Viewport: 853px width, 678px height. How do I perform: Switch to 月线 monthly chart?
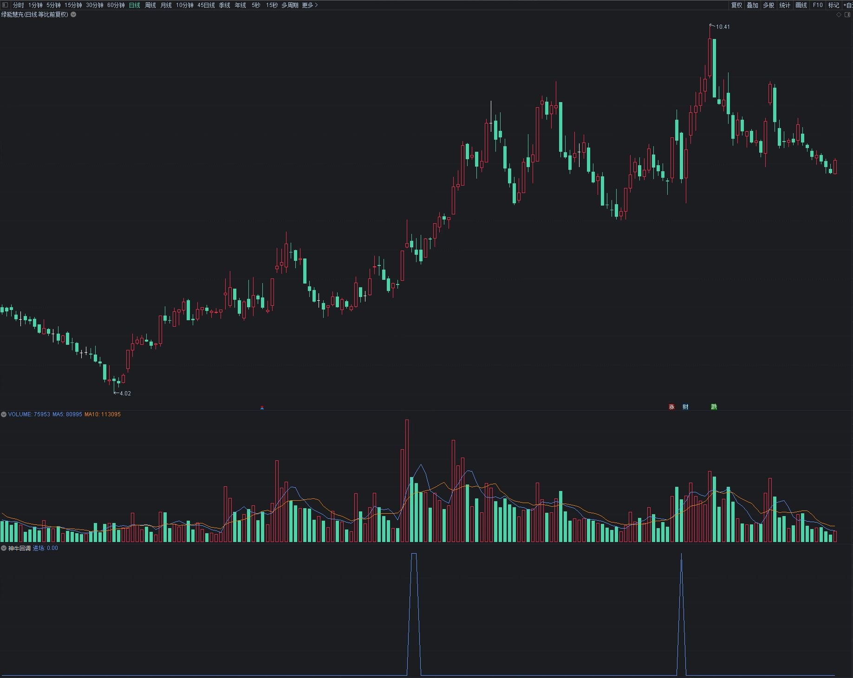click(x=166, y=5)
